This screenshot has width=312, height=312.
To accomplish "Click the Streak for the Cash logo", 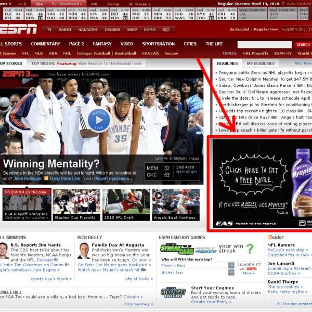I will (177, 249).
